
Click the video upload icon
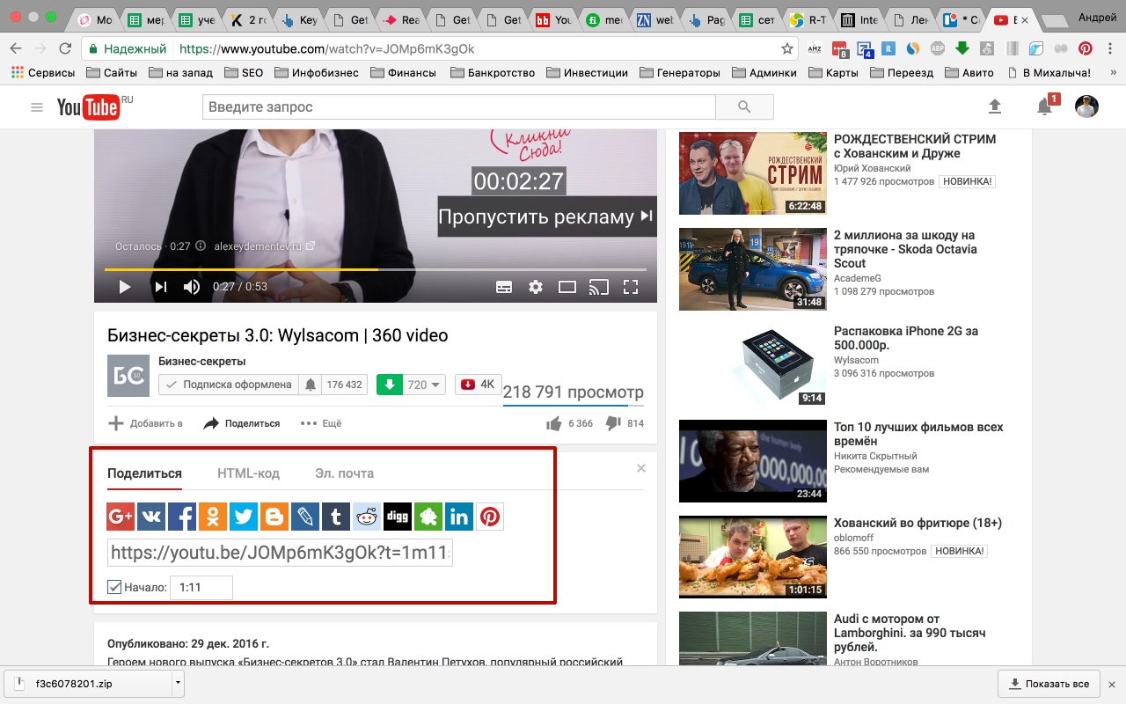point(995,107)
